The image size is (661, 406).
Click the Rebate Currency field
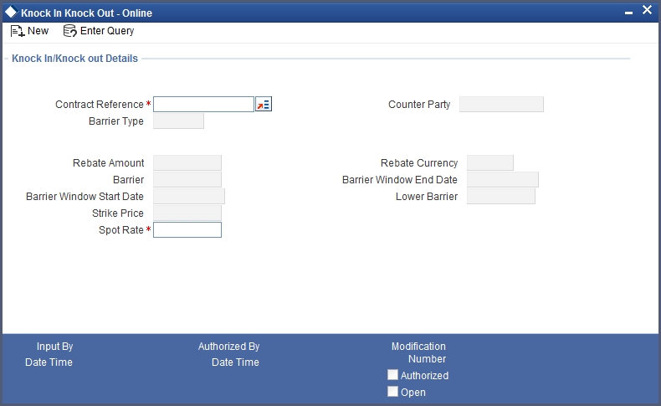(x=489, y=163)
